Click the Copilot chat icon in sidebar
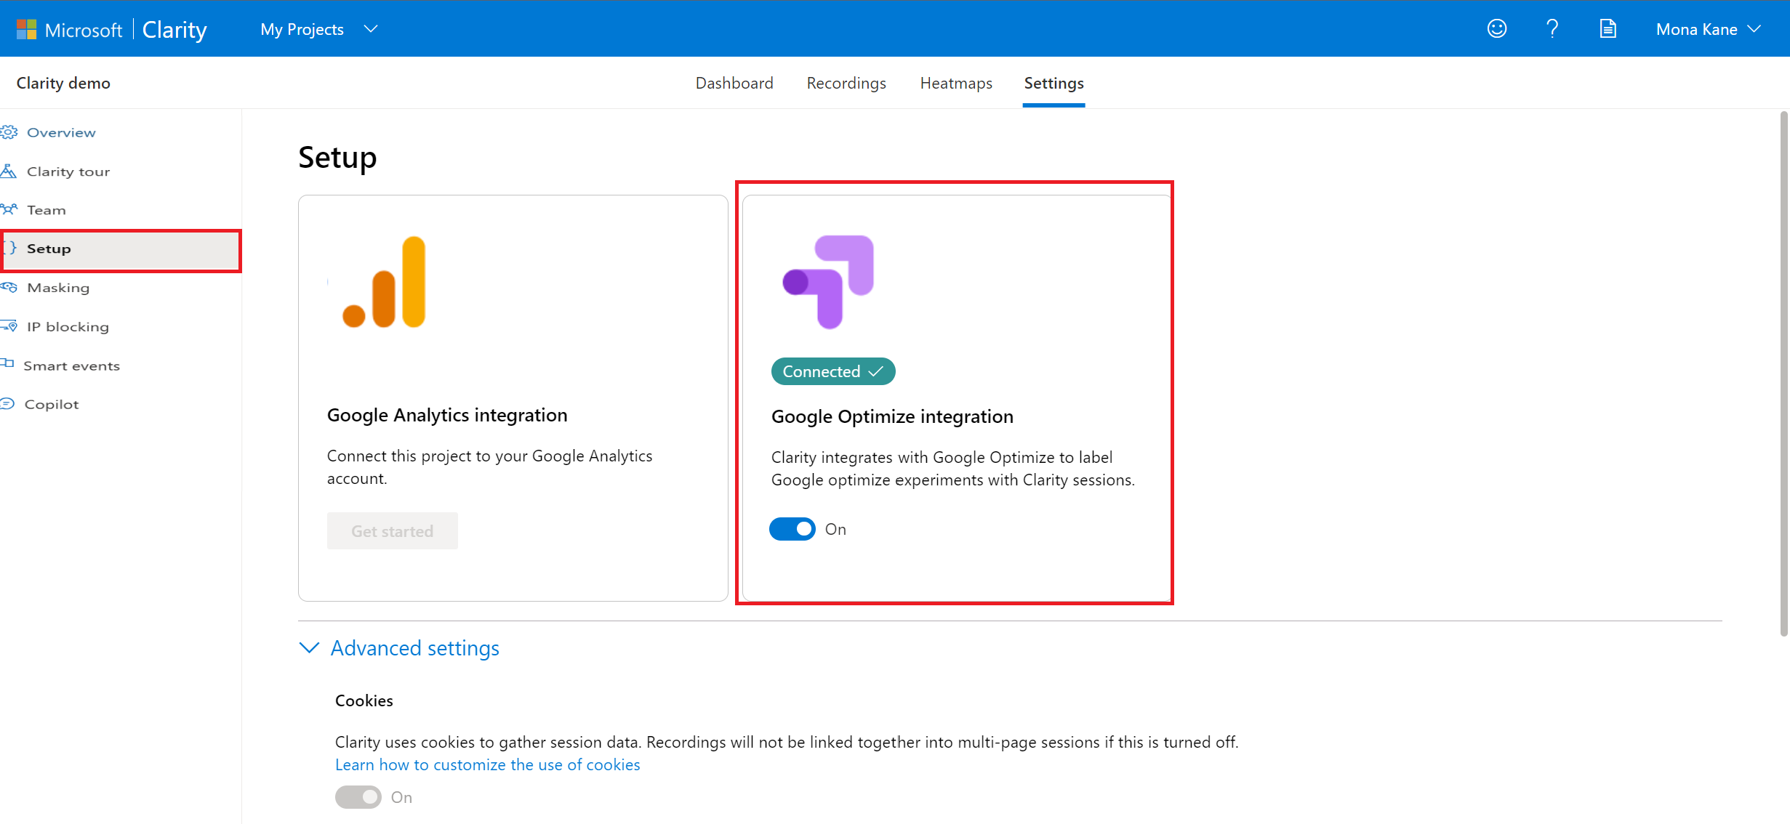The width and height of the screenshot is (1790, 824). click(7, 404)
